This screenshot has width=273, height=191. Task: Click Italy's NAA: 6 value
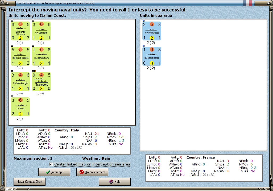point(96,141)
